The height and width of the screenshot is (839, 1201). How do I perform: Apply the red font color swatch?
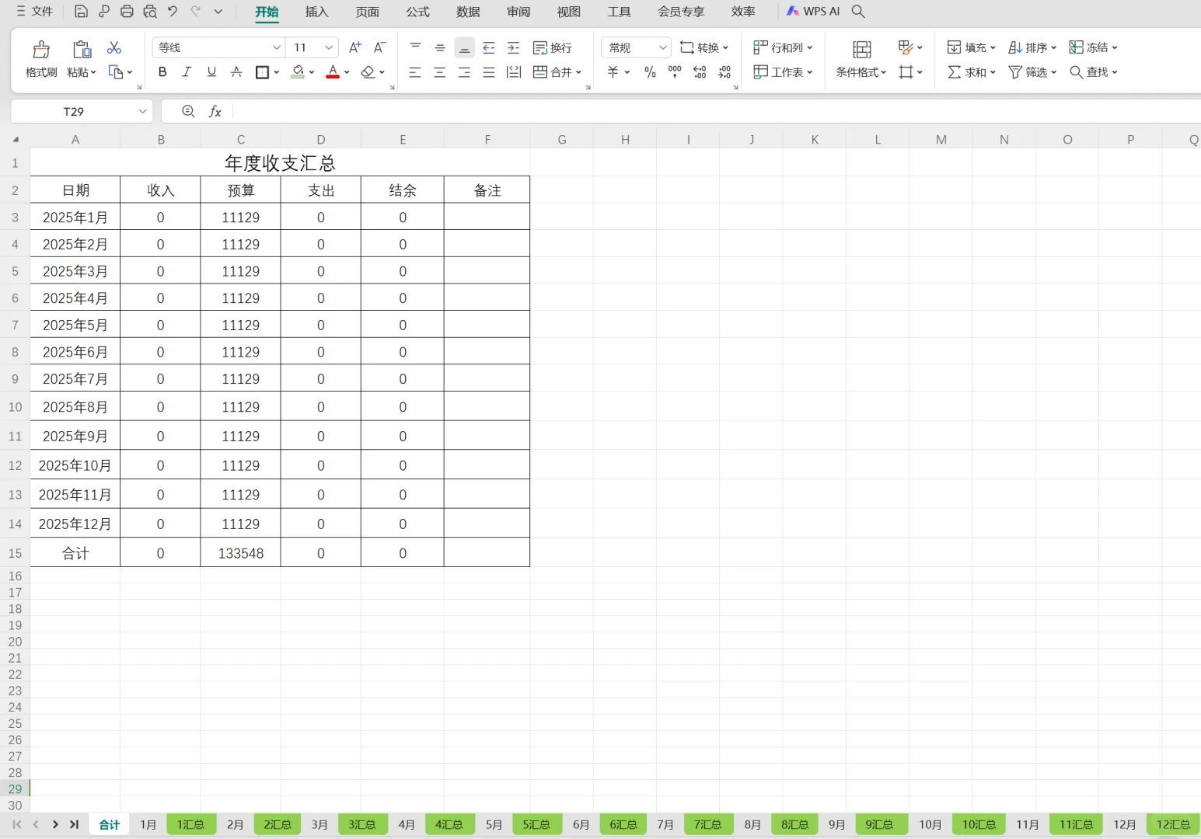(333, 72)
